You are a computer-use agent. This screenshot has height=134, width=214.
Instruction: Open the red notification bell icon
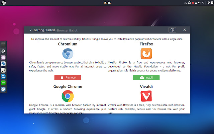point(193,3)
